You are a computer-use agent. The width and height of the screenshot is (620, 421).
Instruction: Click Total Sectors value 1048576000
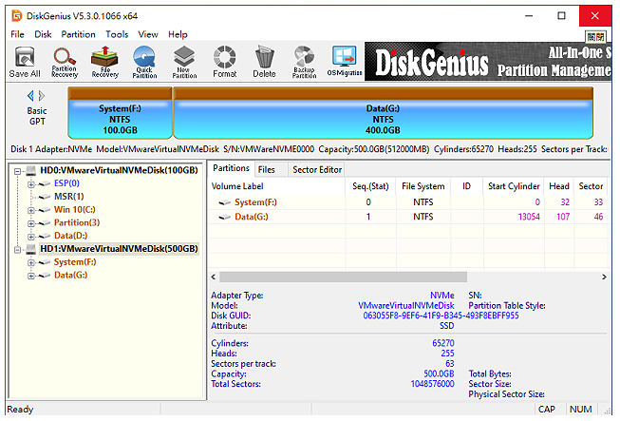432,384
